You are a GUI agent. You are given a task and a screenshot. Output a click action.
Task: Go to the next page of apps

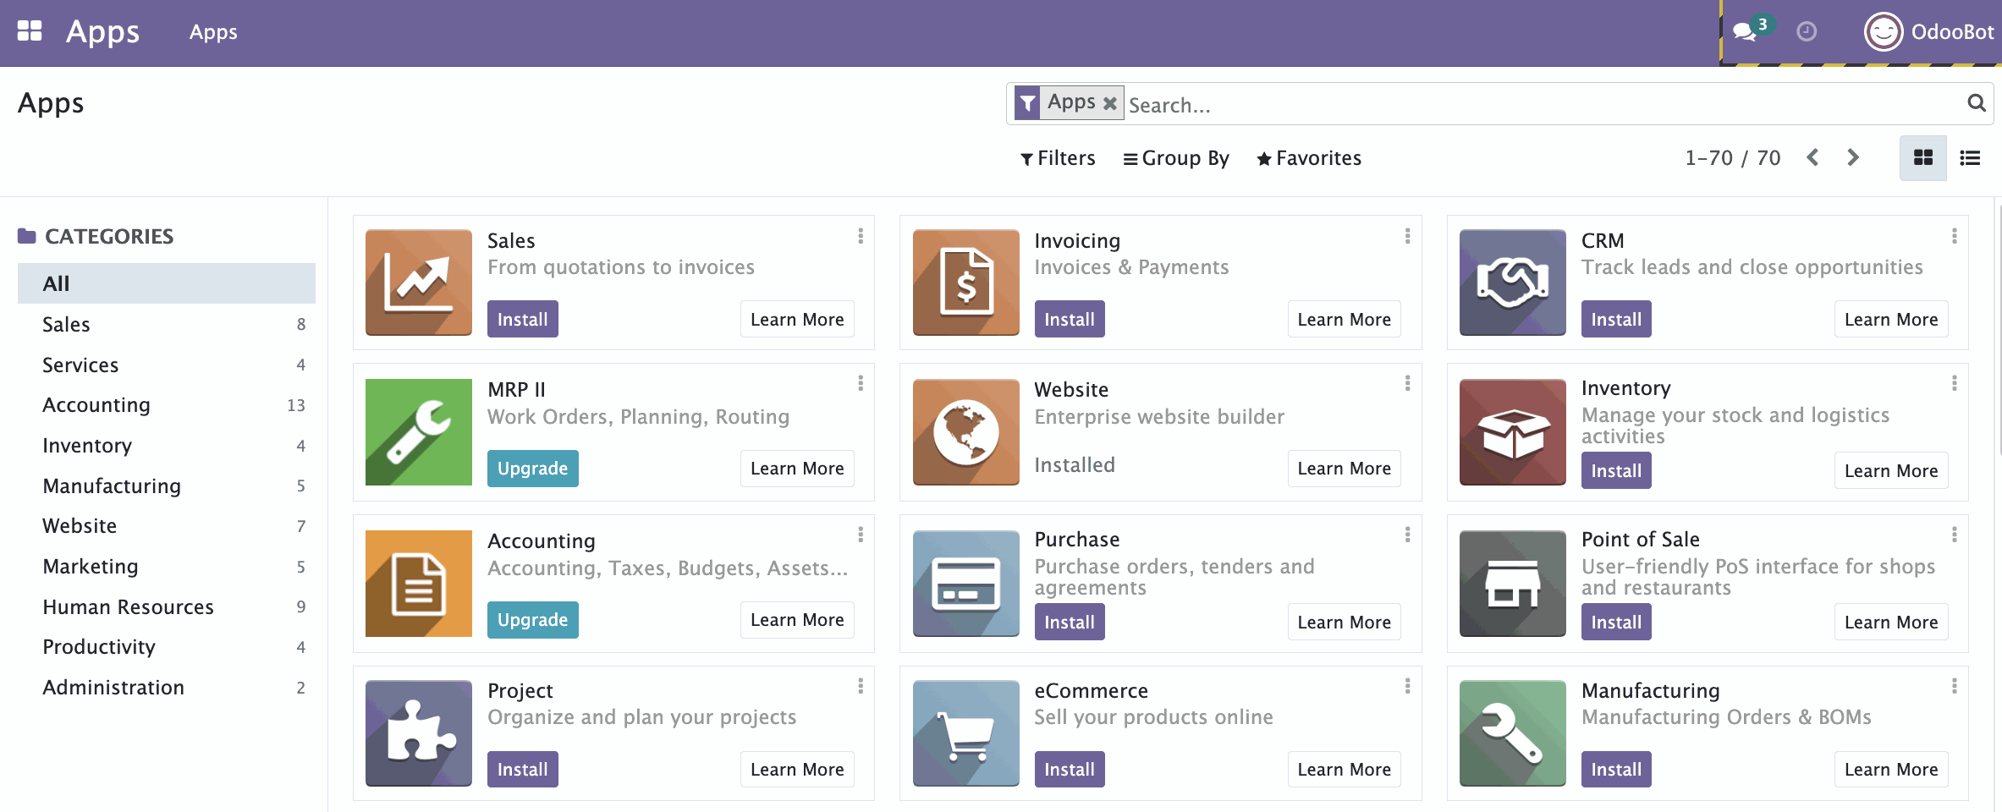1853,157
